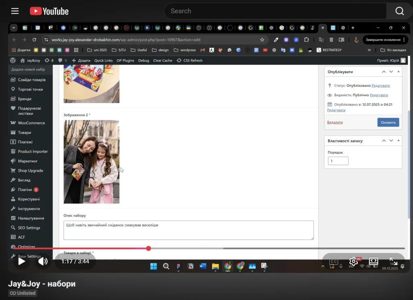
Task: Click the red Видалити link
Action: point(335,122)
